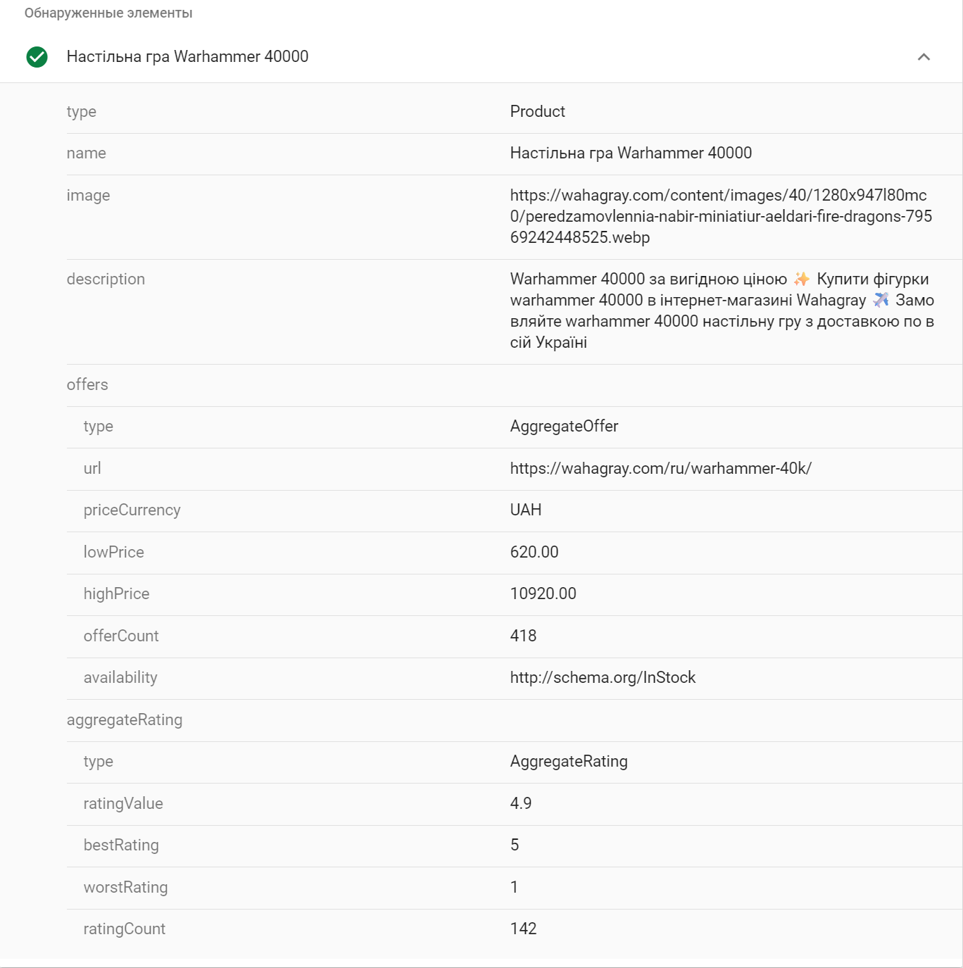Click the 'offerCount' property label
The image size is (963, 968).
click(x=121, y=636)
